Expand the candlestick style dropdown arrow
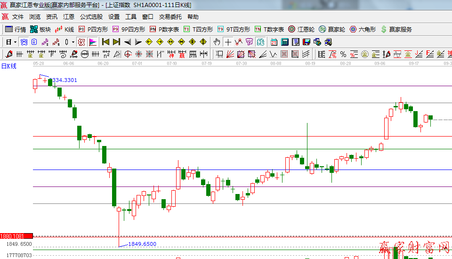 [73, 42]
